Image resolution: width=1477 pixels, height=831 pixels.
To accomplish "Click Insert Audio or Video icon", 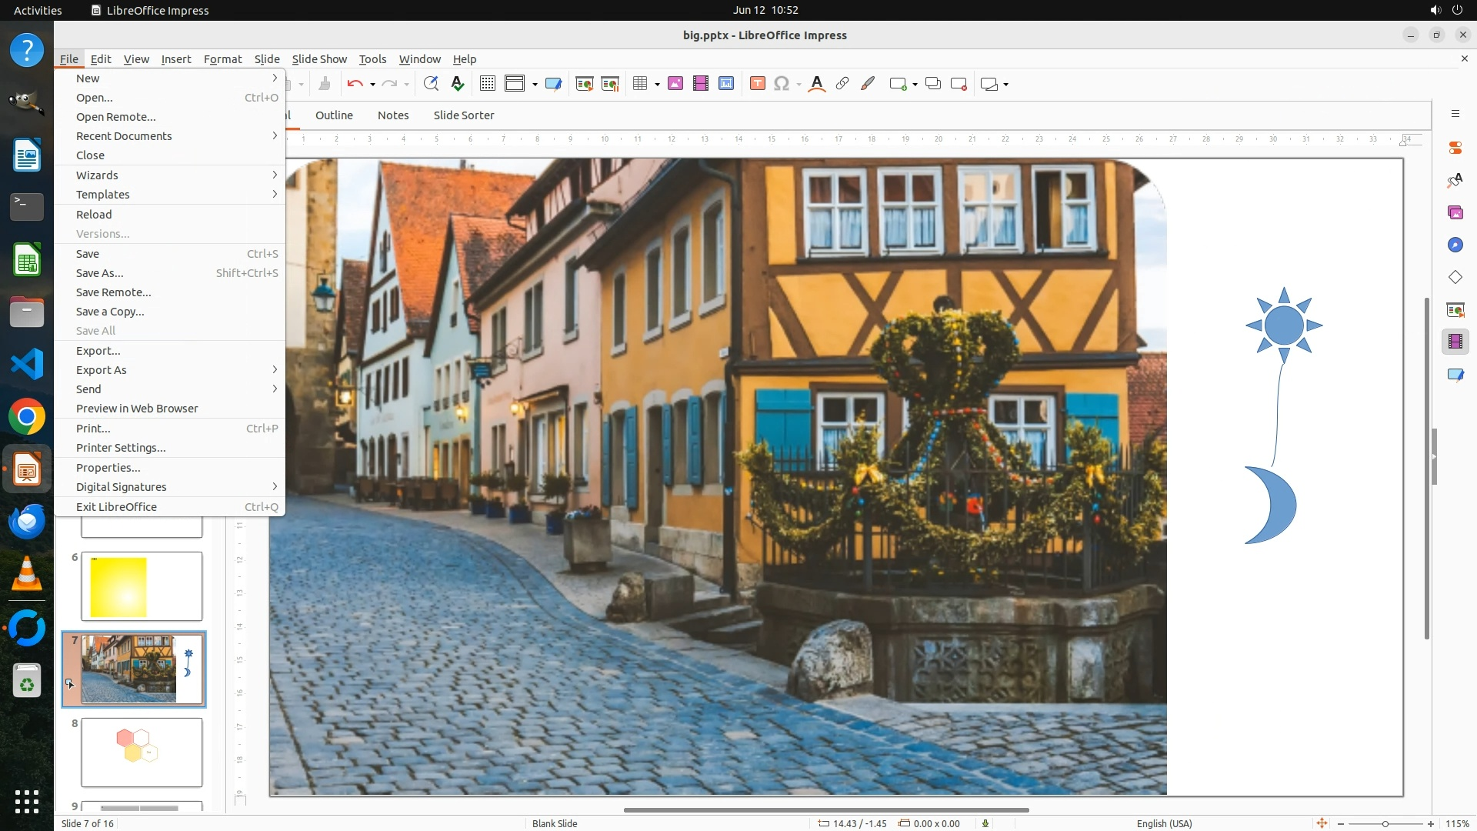I will click(x=700, y=84).
